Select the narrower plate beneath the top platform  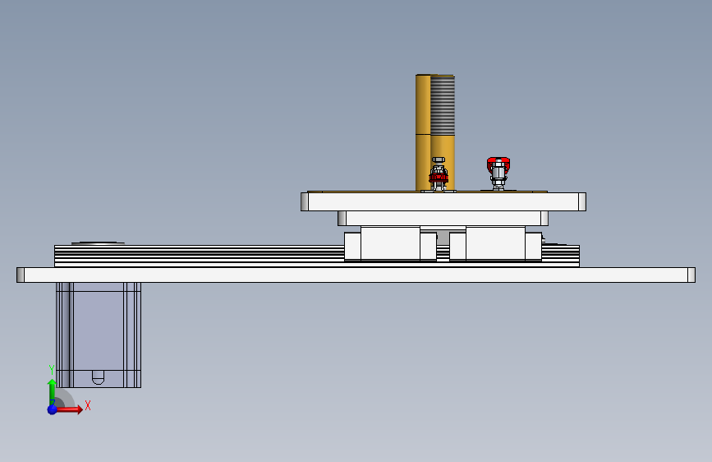click(443, 219)
